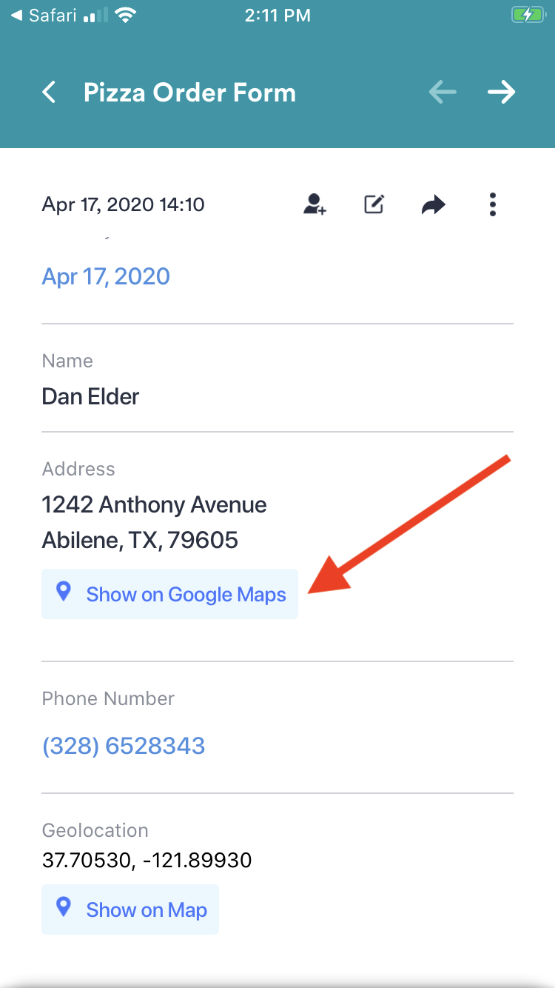This screenshot has width=555, height=988.
Task: Tap the Apr 17, 2020 date link
Action: pyautogui.click(x=106, y=276)
